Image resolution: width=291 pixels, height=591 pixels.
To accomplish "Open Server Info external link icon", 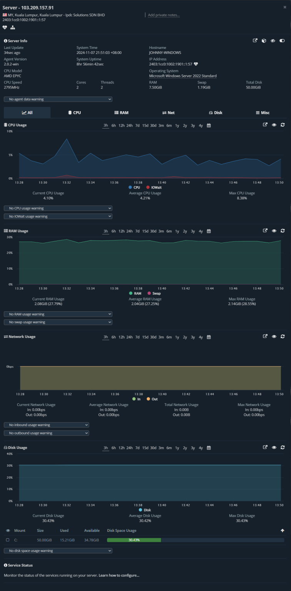I will (x=255, y=41).
